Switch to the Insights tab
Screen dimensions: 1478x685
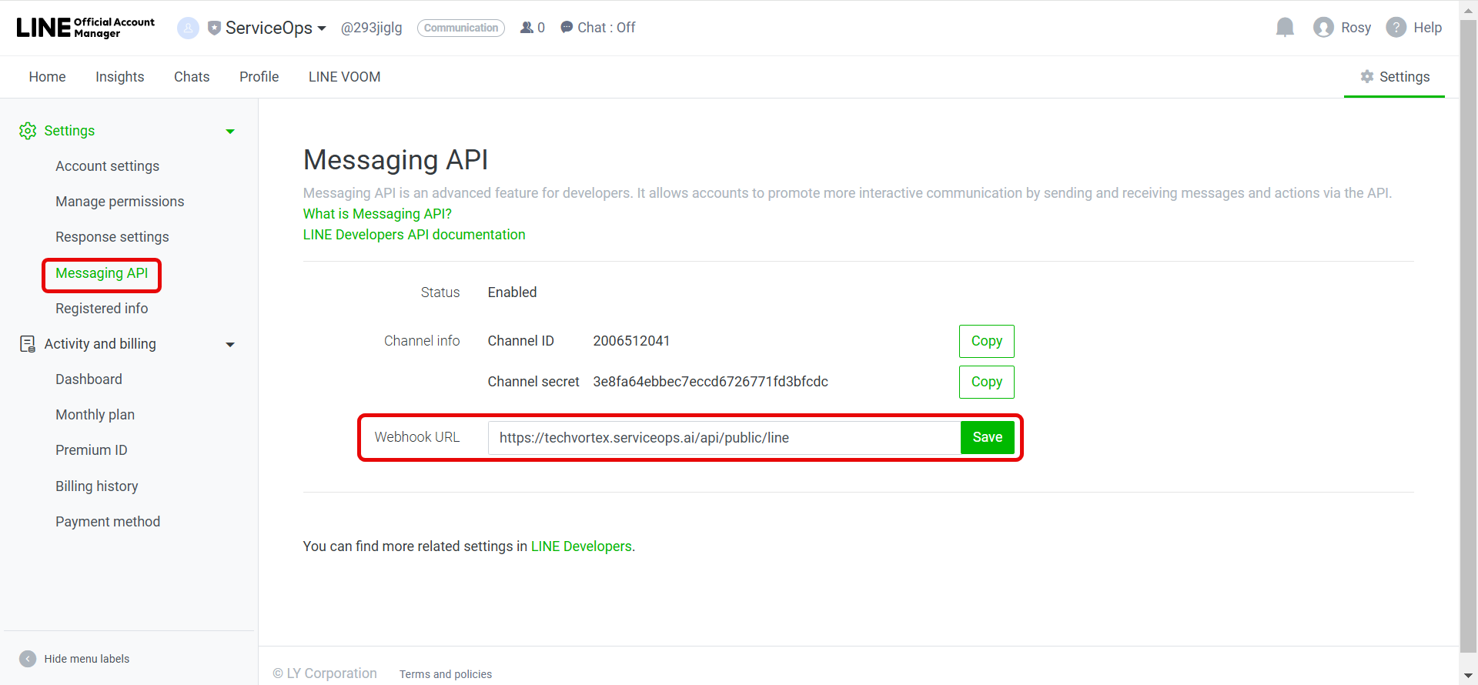coord(119,77)
